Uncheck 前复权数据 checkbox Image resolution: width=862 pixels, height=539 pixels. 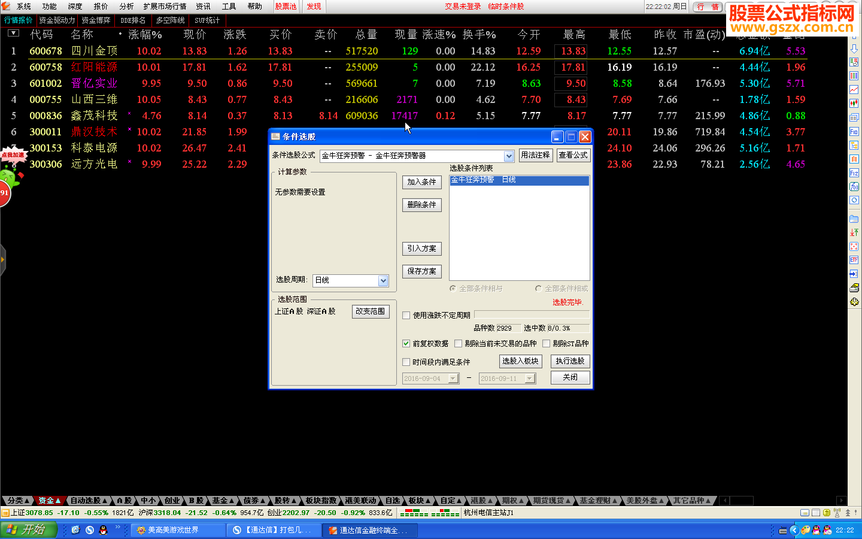coord(406,344)
